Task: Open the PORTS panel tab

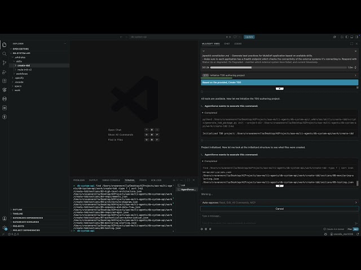Action: pyautogui.click(x=143, y=180)
